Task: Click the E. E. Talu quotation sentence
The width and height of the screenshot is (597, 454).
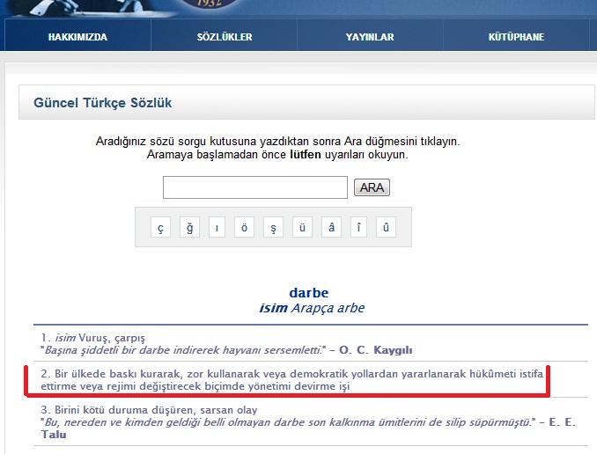Action: (288, 422)
